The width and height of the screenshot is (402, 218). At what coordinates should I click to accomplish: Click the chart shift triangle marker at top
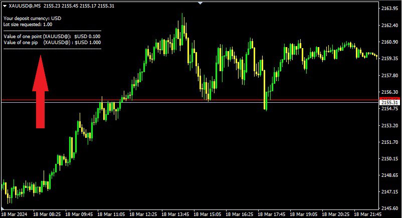pos(200,3)
